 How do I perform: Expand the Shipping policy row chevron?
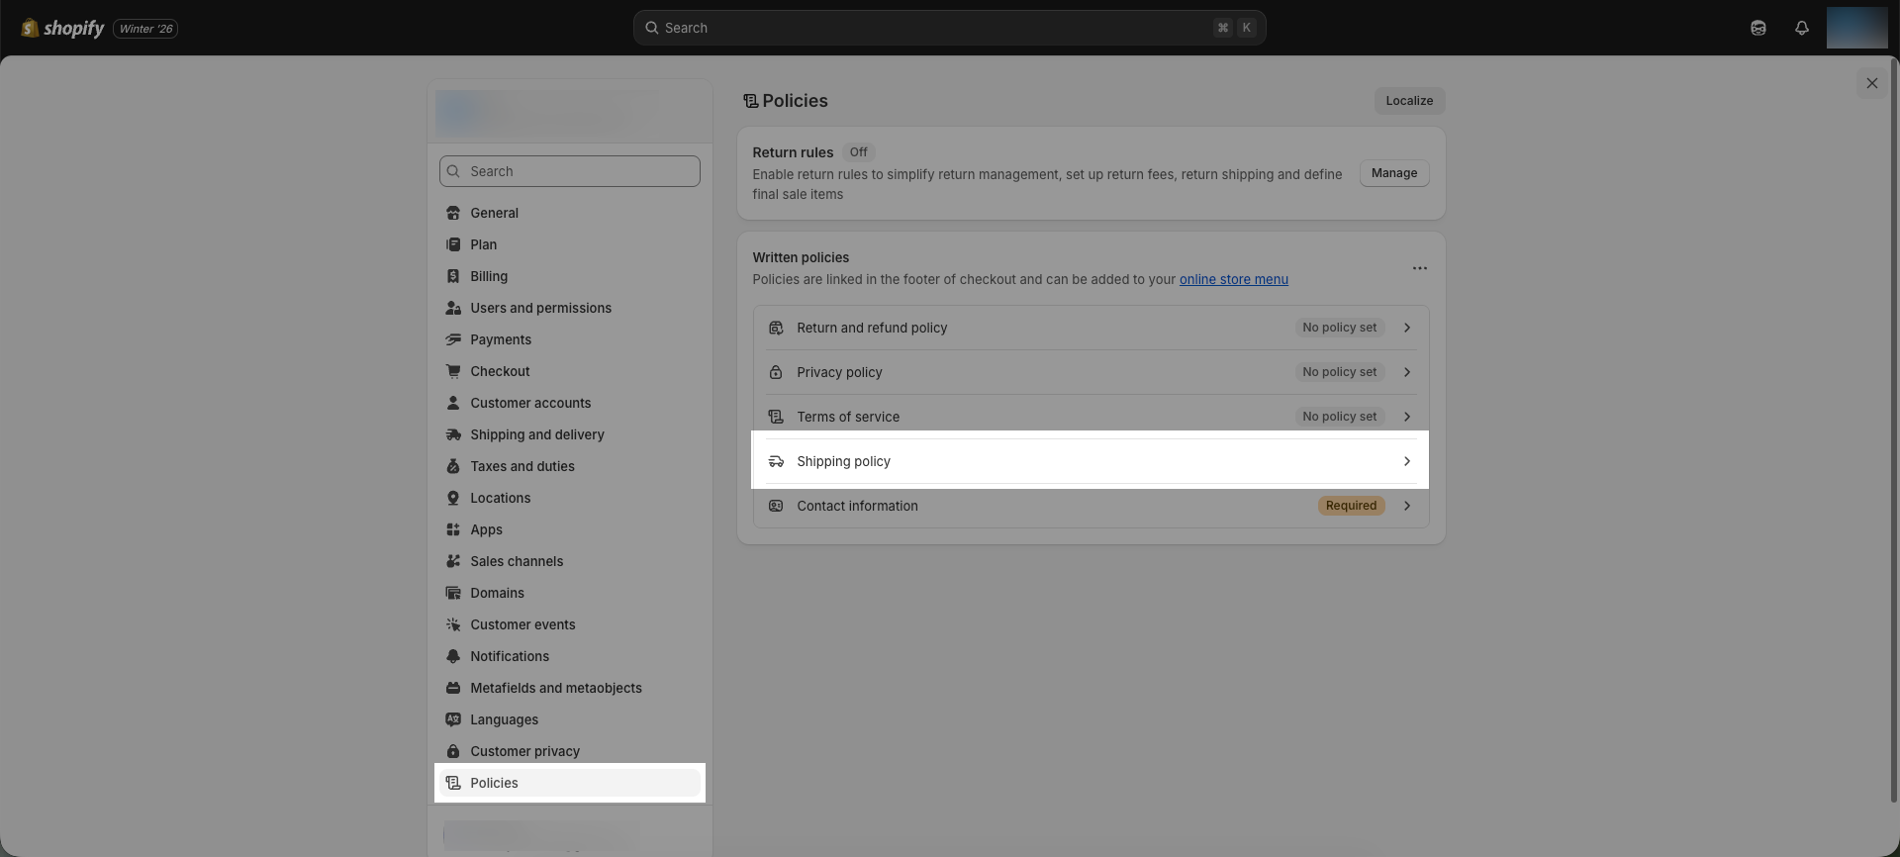pyautogui.click(x=1406, y=461)
